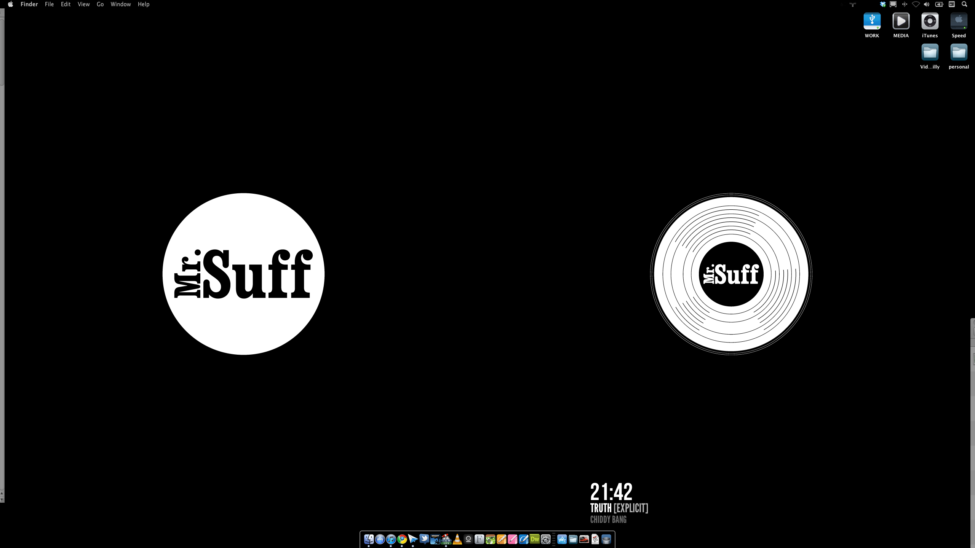Open the Apple menu
The width and height of the screenshot is (975, 548).
point(10,4)
